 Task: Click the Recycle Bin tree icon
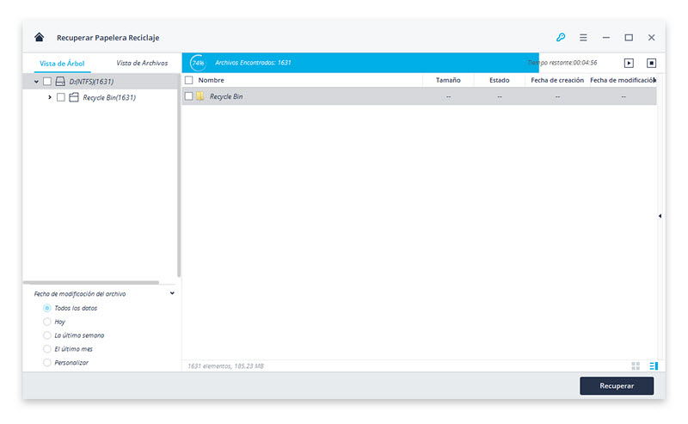pos(74,97)
